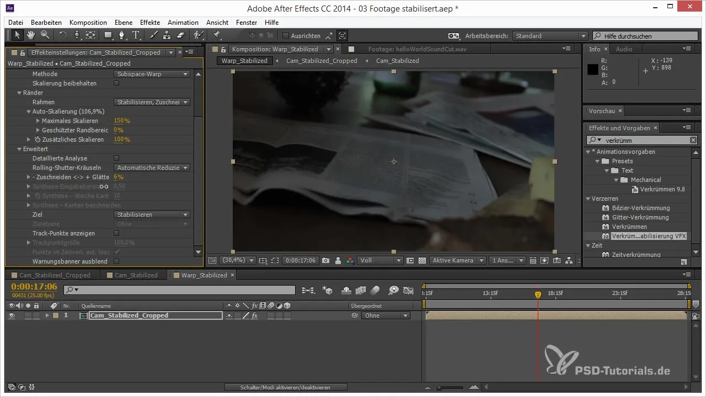
Task: Click the snapshot camera icon in viewer
Action: [x=326, y=260]
